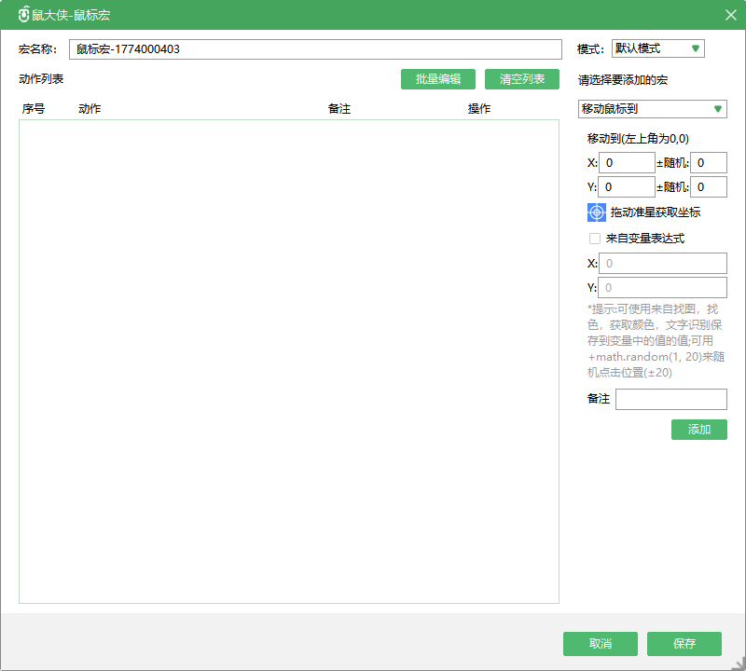Save the macro with 保存 button
This screenshot has height=671, width=746.
click(684, 644)
